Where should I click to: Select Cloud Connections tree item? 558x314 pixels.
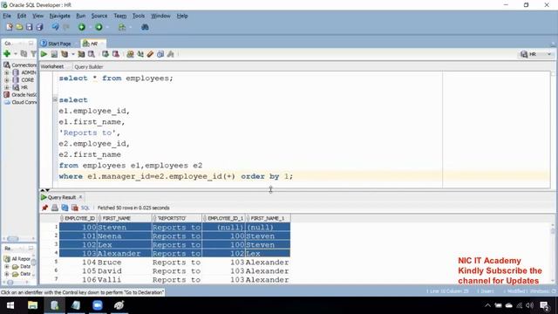[20, 102]
